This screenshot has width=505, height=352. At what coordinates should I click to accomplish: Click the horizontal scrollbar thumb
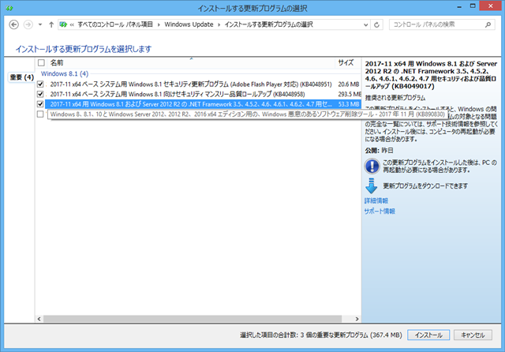coord(193,319)
